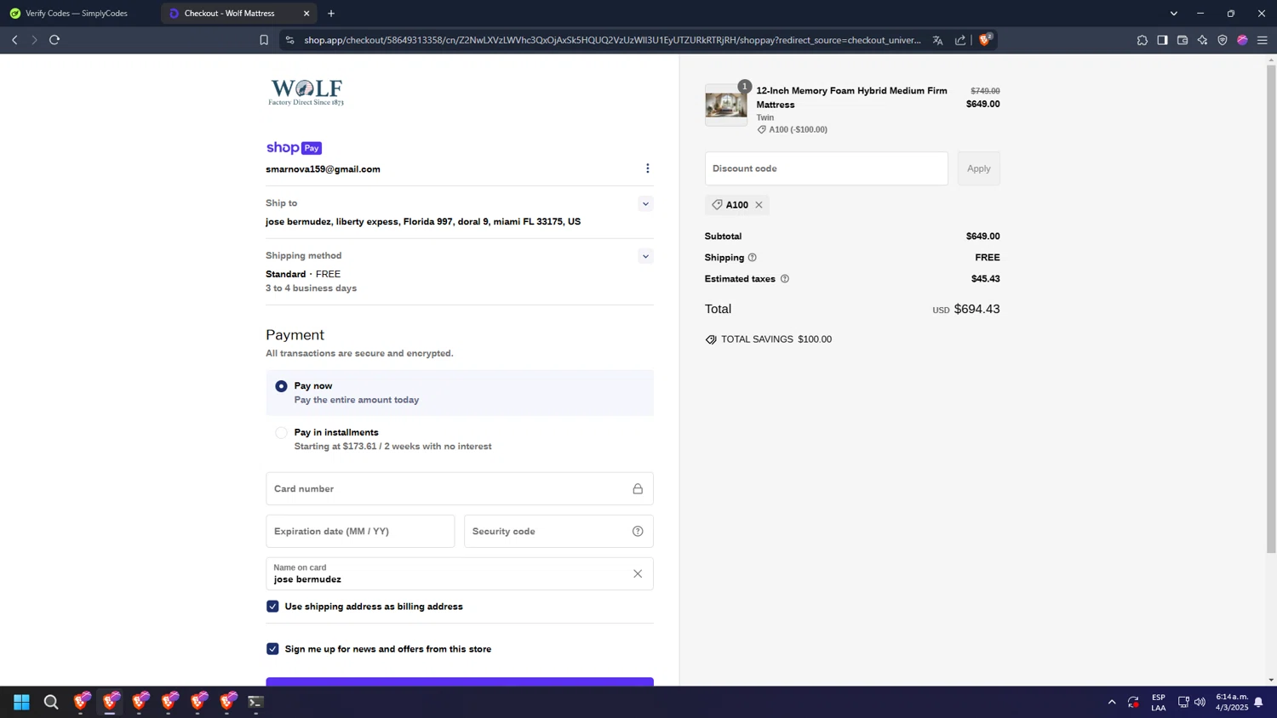Click the Apply discount button
The width and height of the screenshot is (1277, 718).
(978, 168)
